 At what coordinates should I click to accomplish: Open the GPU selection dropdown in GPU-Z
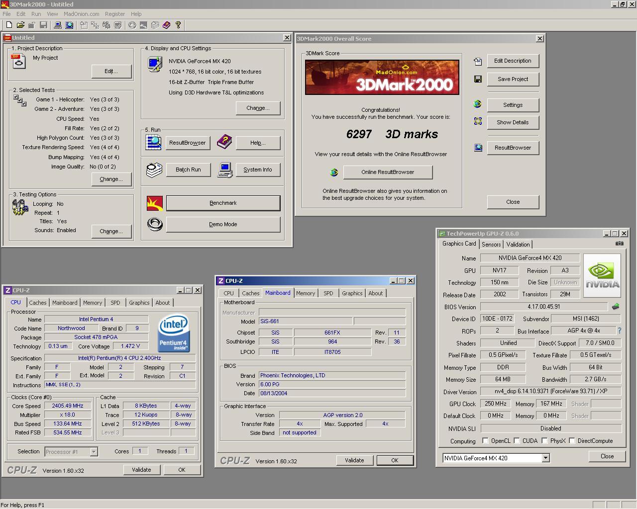pyautogui.click(x=545, y=458)
